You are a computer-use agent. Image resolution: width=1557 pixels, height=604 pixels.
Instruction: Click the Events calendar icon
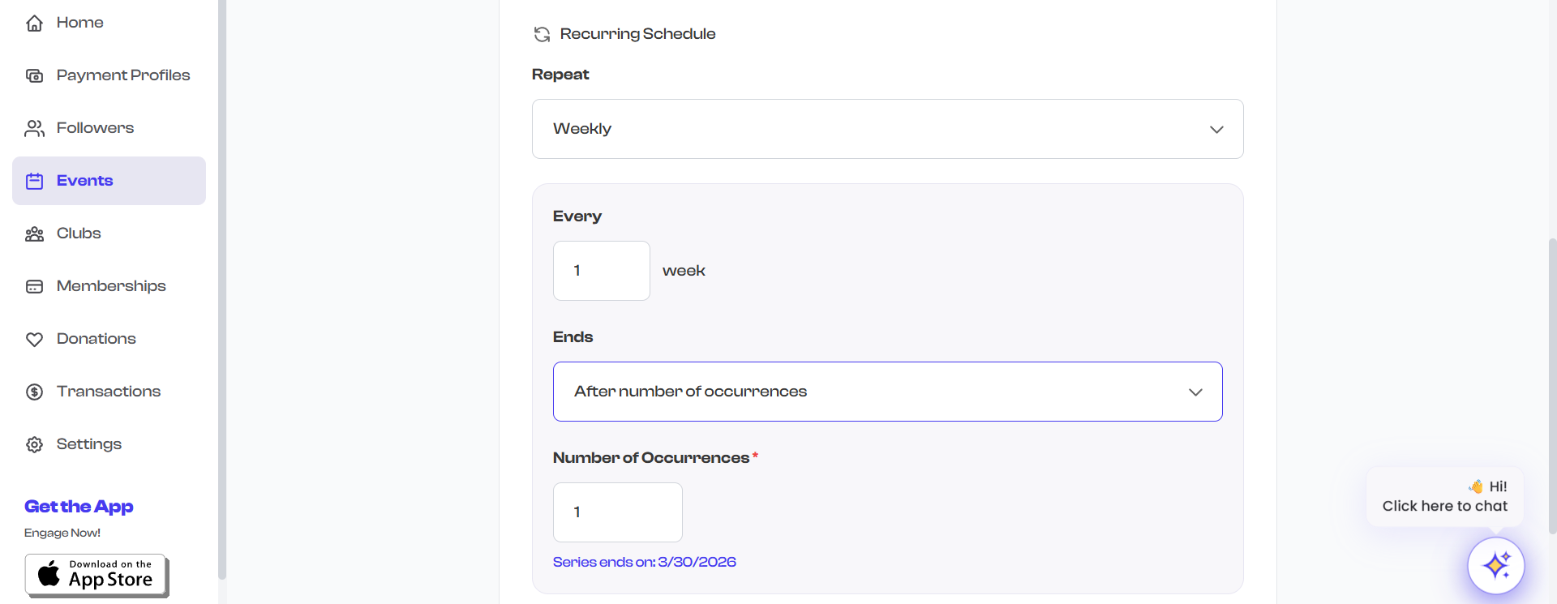pos(34,181)
